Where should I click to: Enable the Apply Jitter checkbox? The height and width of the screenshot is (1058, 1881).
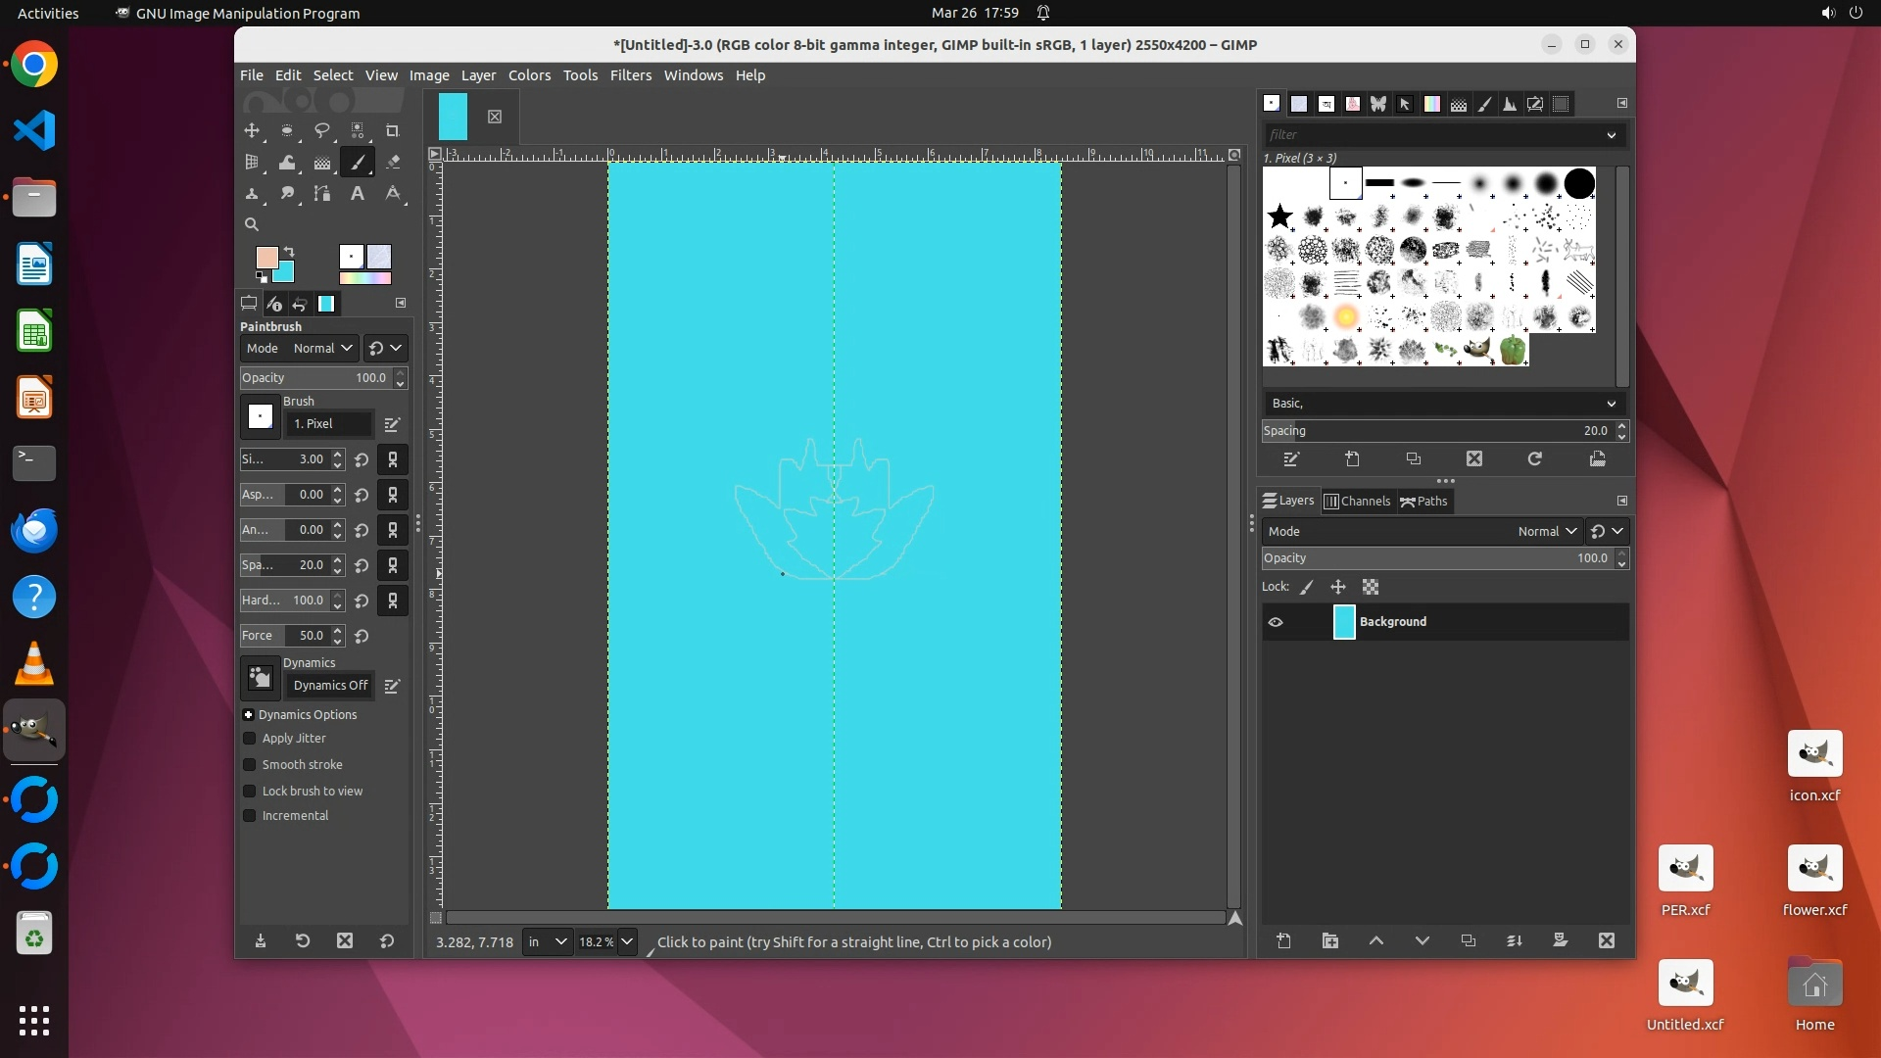250,739
